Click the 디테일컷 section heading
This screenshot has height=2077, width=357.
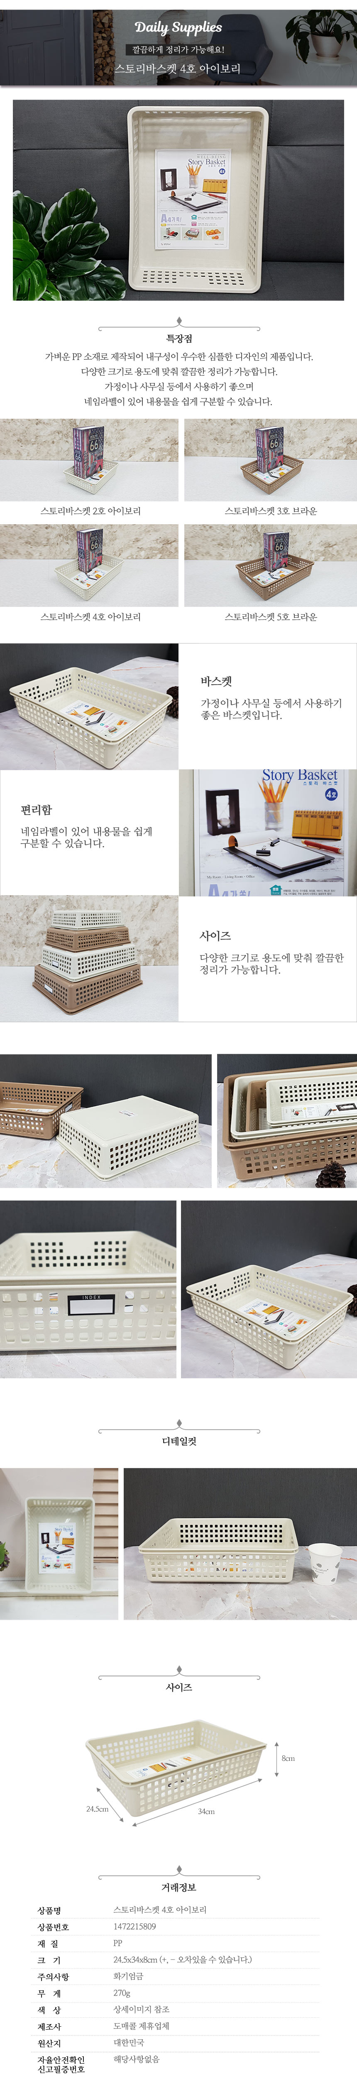coord(179,1441)
